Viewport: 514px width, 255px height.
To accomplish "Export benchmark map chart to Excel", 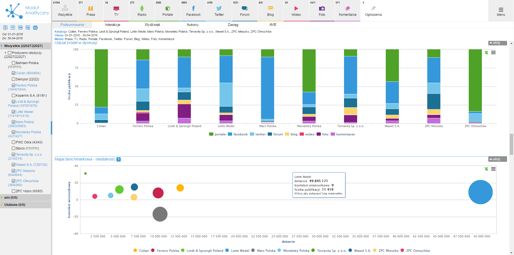I will (486, 169).
